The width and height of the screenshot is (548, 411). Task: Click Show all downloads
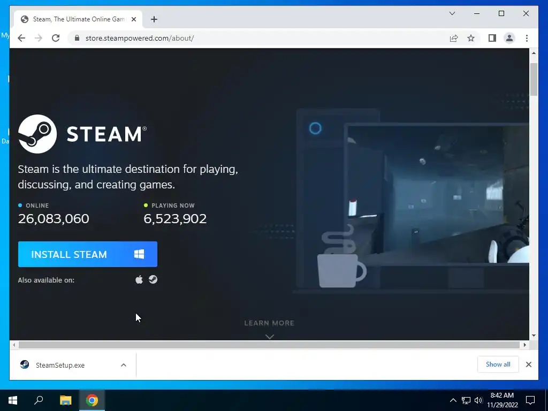[x=498, y=364]
